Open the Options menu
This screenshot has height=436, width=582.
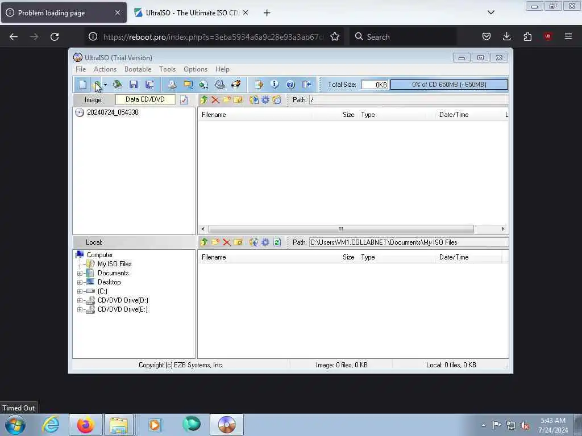(x=196, y=69)
